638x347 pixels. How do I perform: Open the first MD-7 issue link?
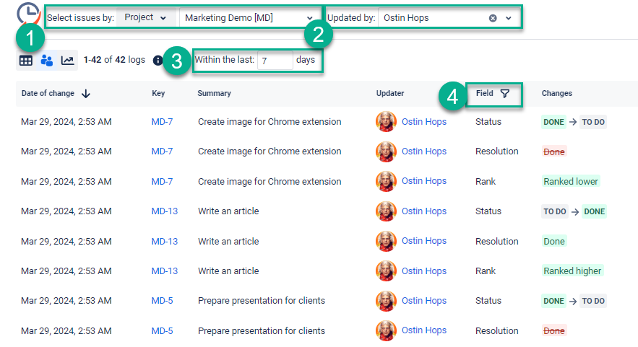tap(162, 122)
